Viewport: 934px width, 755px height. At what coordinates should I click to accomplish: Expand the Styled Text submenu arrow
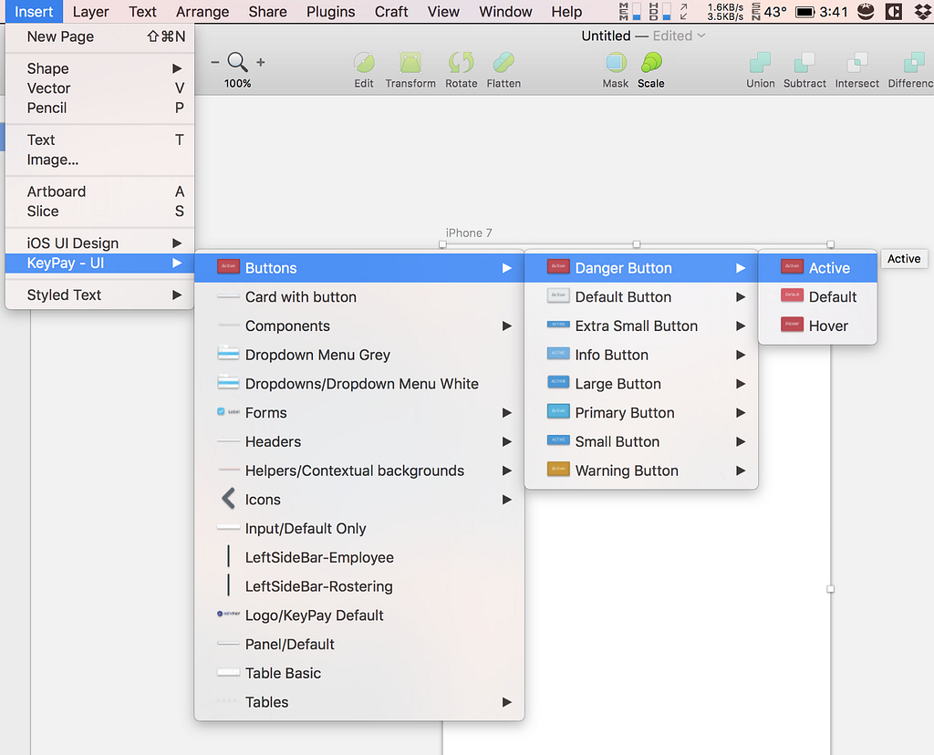point(177,295)
